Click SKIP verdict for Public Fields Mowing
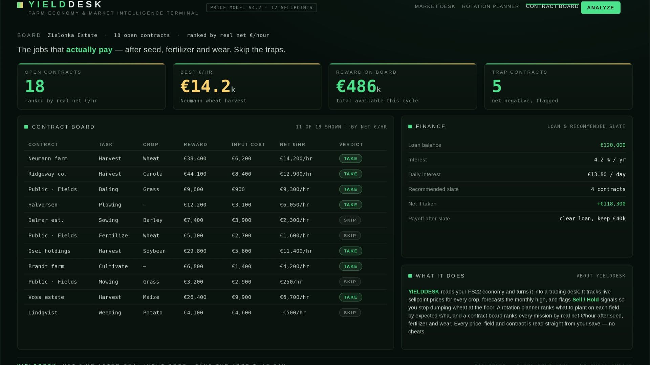The width and height of the screenshot is (650, 365). pyautogui.click(x=350, y=282)
